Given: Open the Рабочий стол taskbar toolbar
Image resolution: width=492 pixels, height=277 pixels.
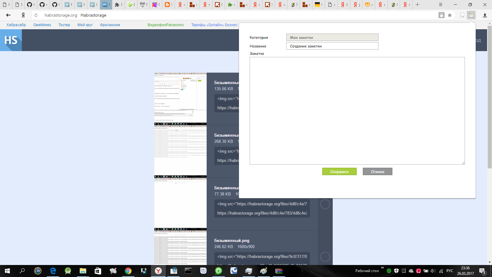Looking at the screenshot, I should (x=367, y=271).
